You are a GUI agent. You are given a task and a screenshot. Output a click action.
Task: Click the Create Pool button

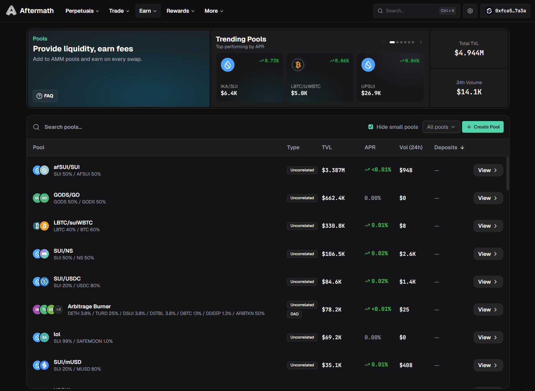click(x=483, y=127)
